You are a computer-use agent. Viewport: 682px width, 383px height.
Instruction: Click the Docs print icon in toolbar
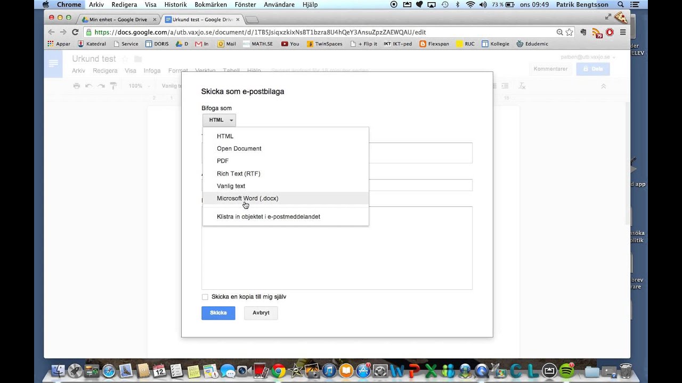tap(77, 86)
